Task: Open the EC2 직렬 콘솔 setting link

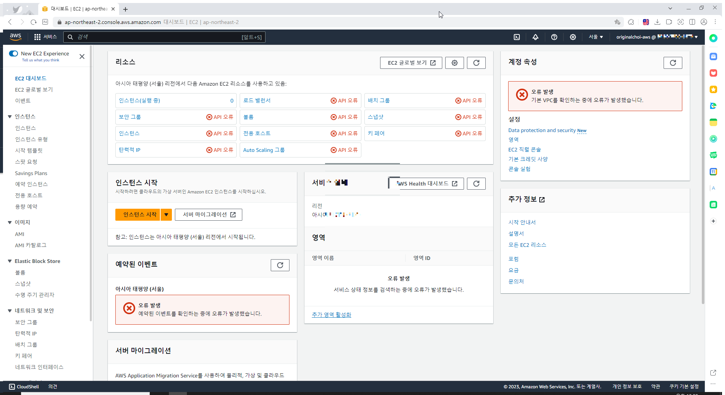Action: (524, 150)
